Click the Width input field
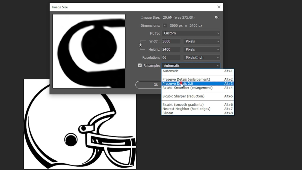This screenshot has height=170, width=302. click(x=171, y=41)
